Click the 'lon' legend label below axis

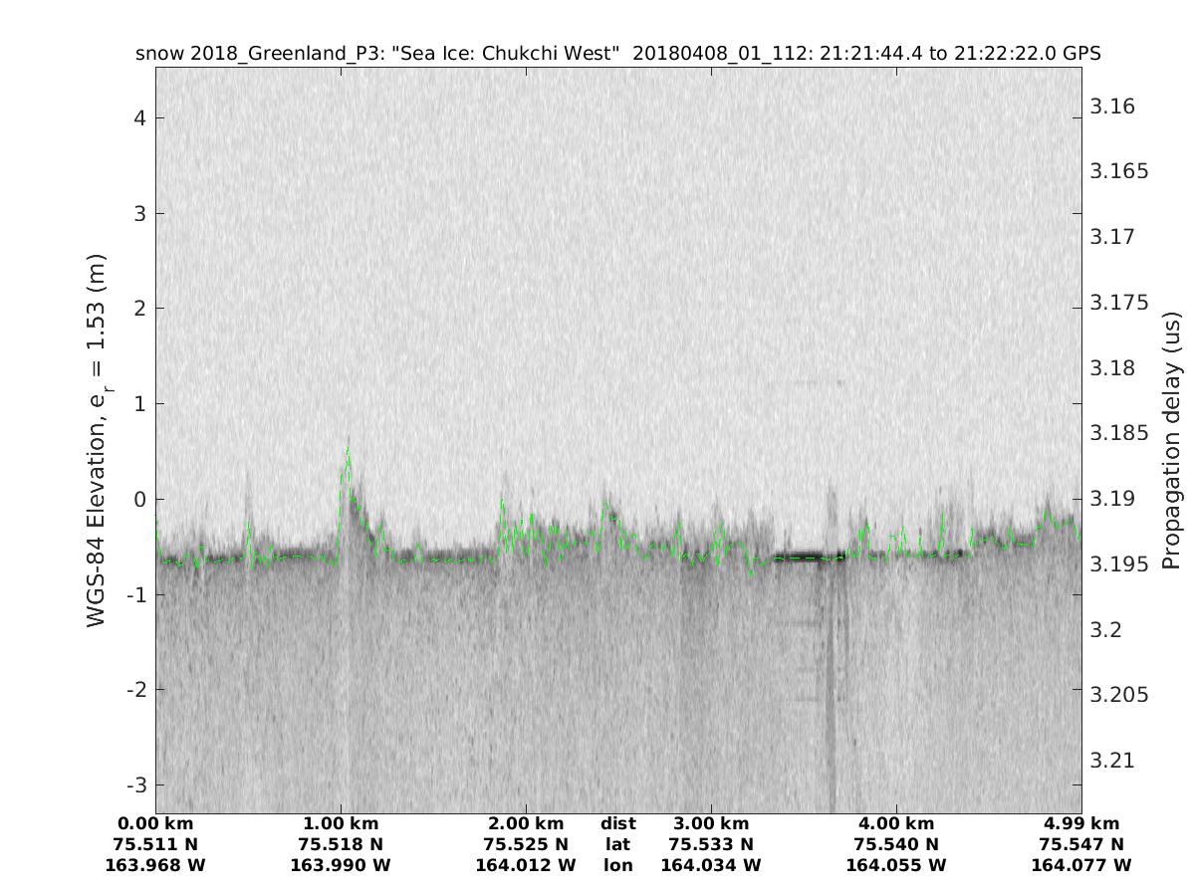click(618, 865)
